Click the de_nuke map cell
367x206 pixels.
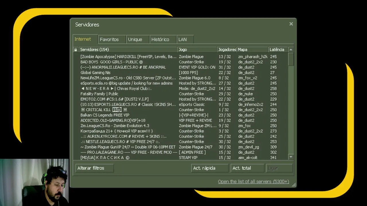pyautogui.click(x=245, y=94)
